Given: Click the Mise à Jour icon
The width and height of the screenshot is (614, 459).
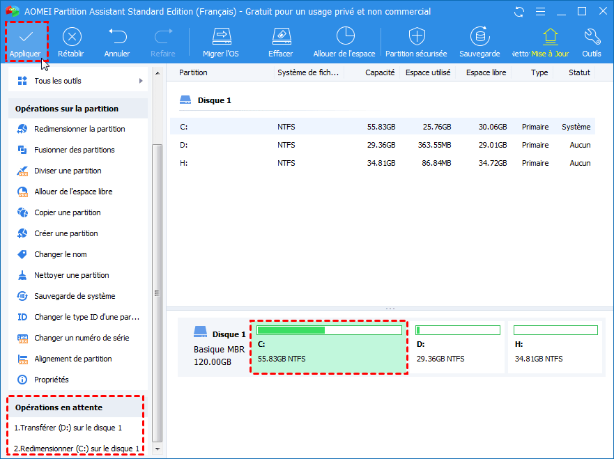Looking at the screenshot, I should click(550, 36).
